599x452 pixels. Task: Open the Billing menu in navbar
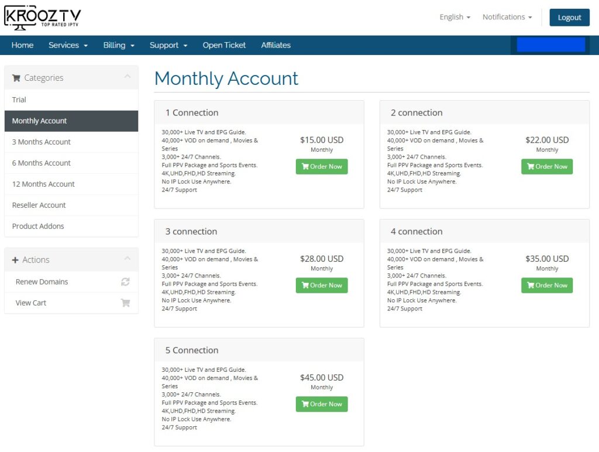[x=119, y=45]
